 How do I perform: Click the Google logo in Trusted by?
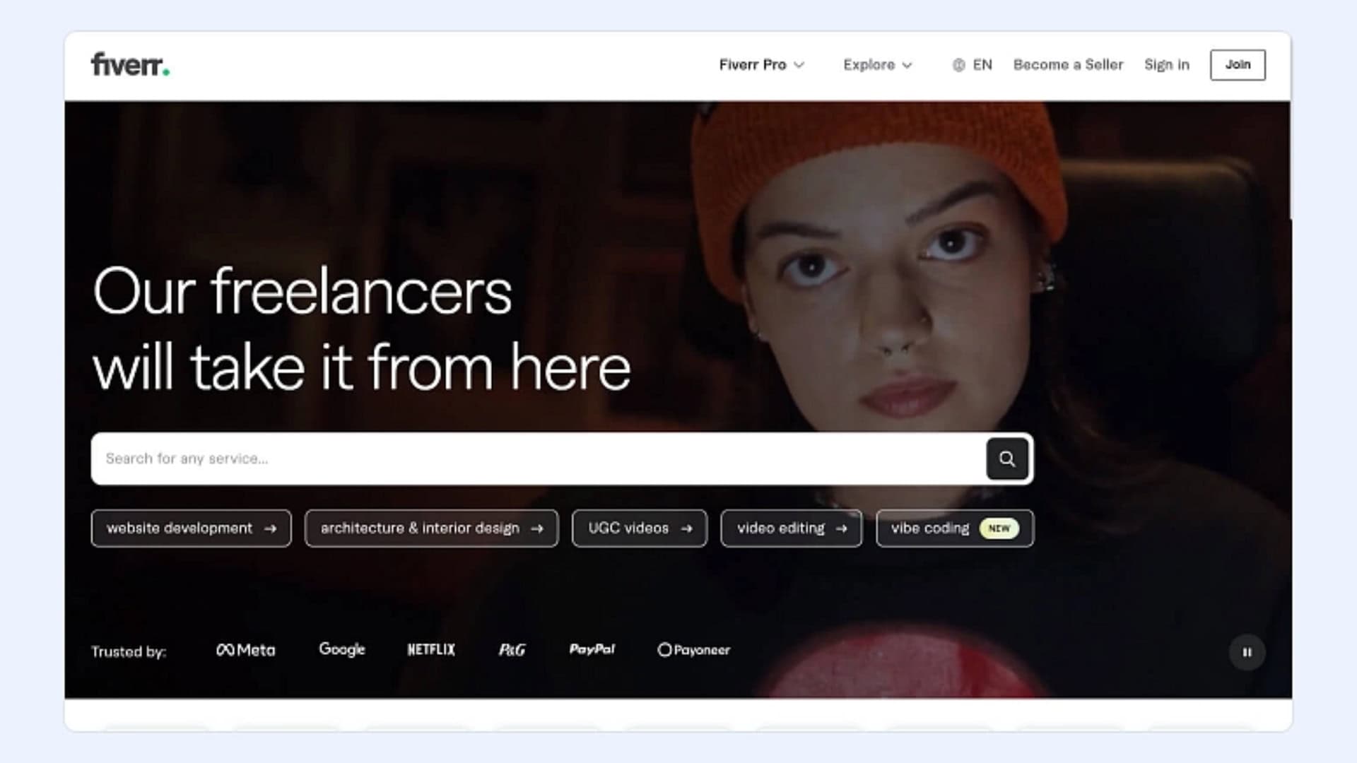[342, 649]
